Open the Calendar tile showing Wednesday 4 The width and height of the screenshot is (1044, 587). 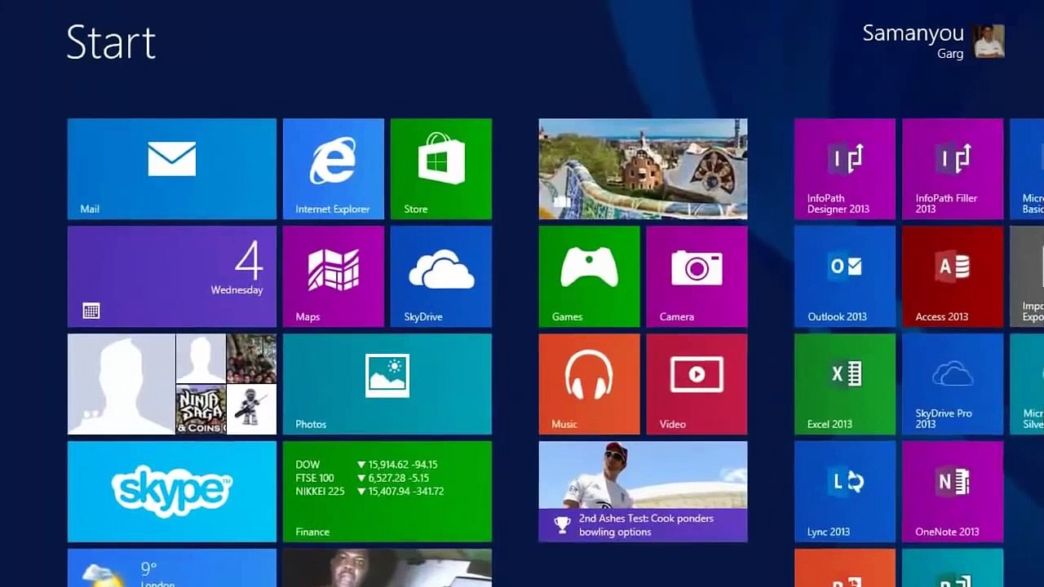pos(172,276)
